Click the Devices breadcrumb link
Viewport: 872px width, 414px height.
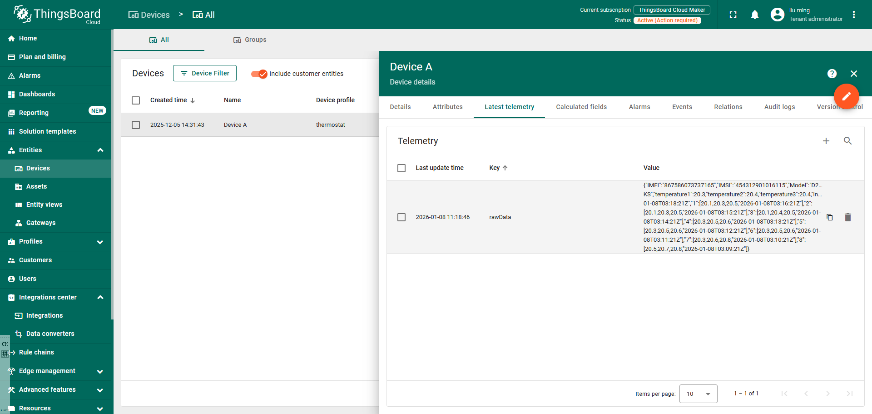point(149,15)
